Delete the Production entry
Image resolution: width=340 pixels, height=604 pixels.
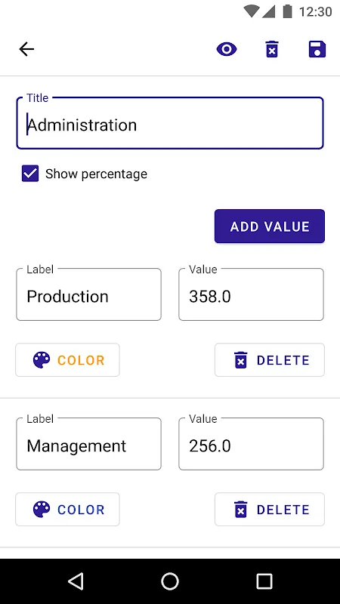click(x=270, y=360)
